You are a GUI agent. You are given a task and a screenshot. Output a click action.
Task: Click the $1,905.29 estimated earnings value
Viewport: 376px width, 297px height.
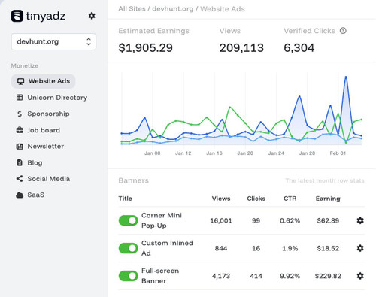[x=145, y=48]
